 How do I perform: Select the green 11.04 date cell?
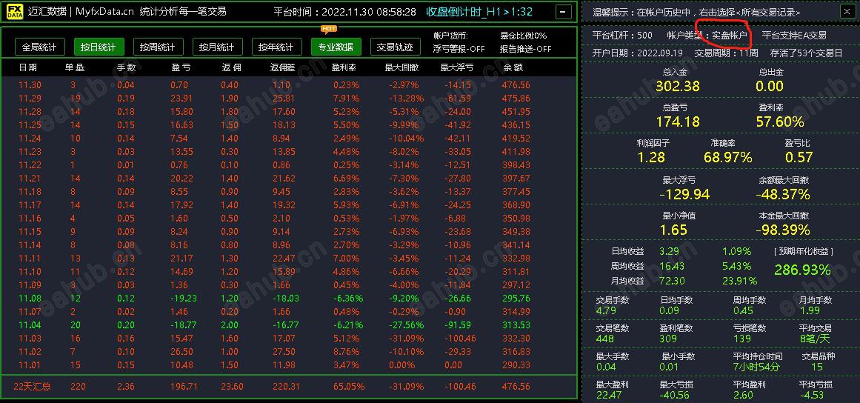(30, 325)
